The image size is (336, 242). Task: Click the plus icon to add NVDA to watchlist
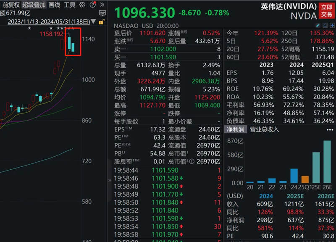[x=332, y=25]
